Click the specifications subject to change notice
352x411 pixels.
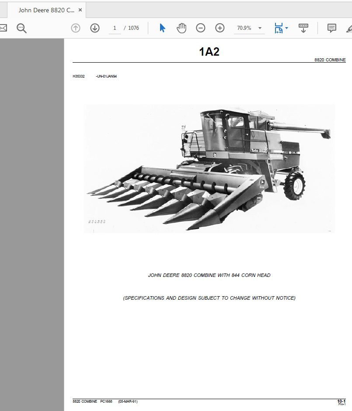tap(209, 298)
